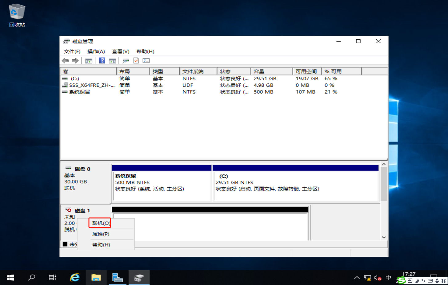Toggle the show/hide action pane toolbar icon
Image resolution: width=448 pixels, height=285 pixels.
pyautogui.click(x=112, y=61)
